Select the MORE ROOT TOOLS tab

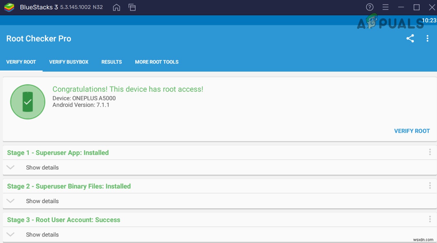pyautogui.click(x=157, y=62)
